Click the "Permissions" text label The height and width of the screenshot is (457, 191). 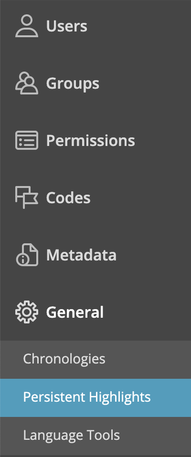point(90,141)
